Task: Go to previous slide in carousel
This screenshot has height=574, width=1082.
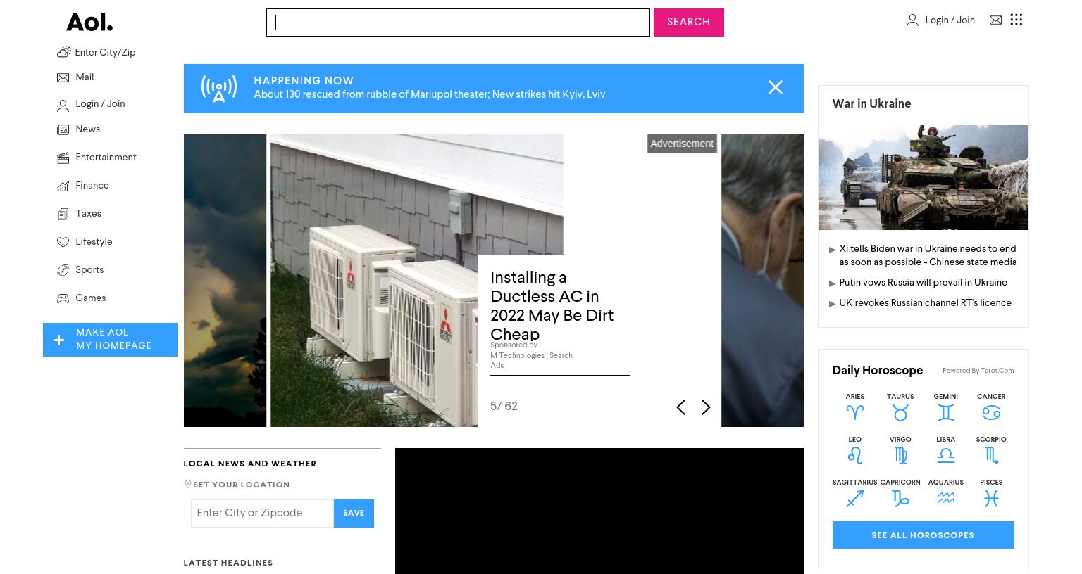Action: [x=680, y=407]
